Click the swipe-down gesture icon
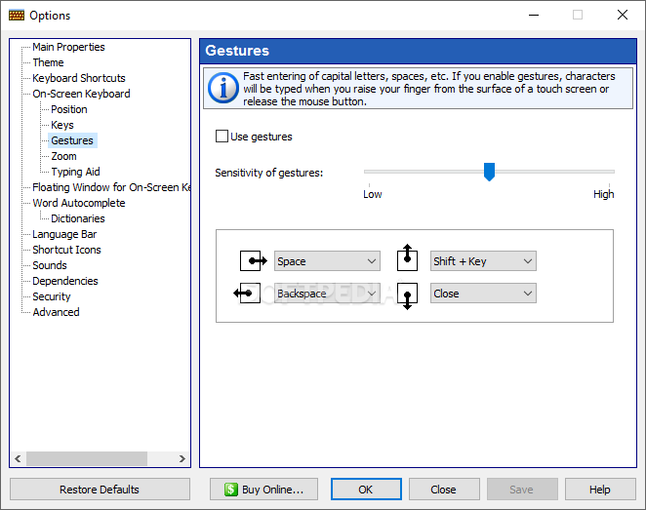Screen dimensions: 646x510 click(x=407, y=296)
